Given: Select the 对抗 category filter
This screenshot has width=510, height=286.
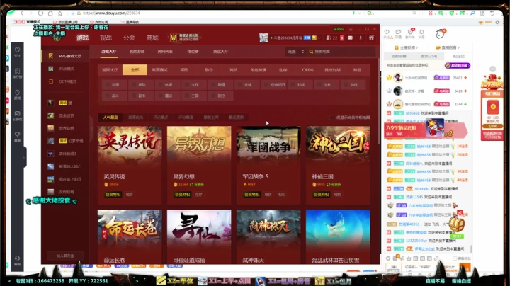Looking at the screenshot, I should pos(234,70).
